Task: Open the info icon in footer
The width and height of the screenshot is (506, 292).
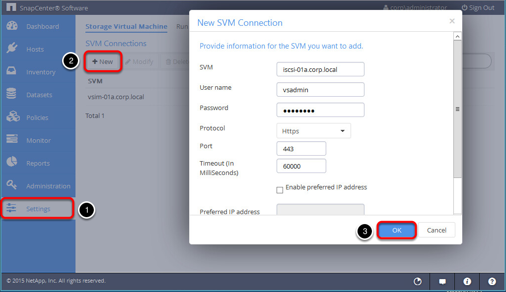Action: click(467, 282)
